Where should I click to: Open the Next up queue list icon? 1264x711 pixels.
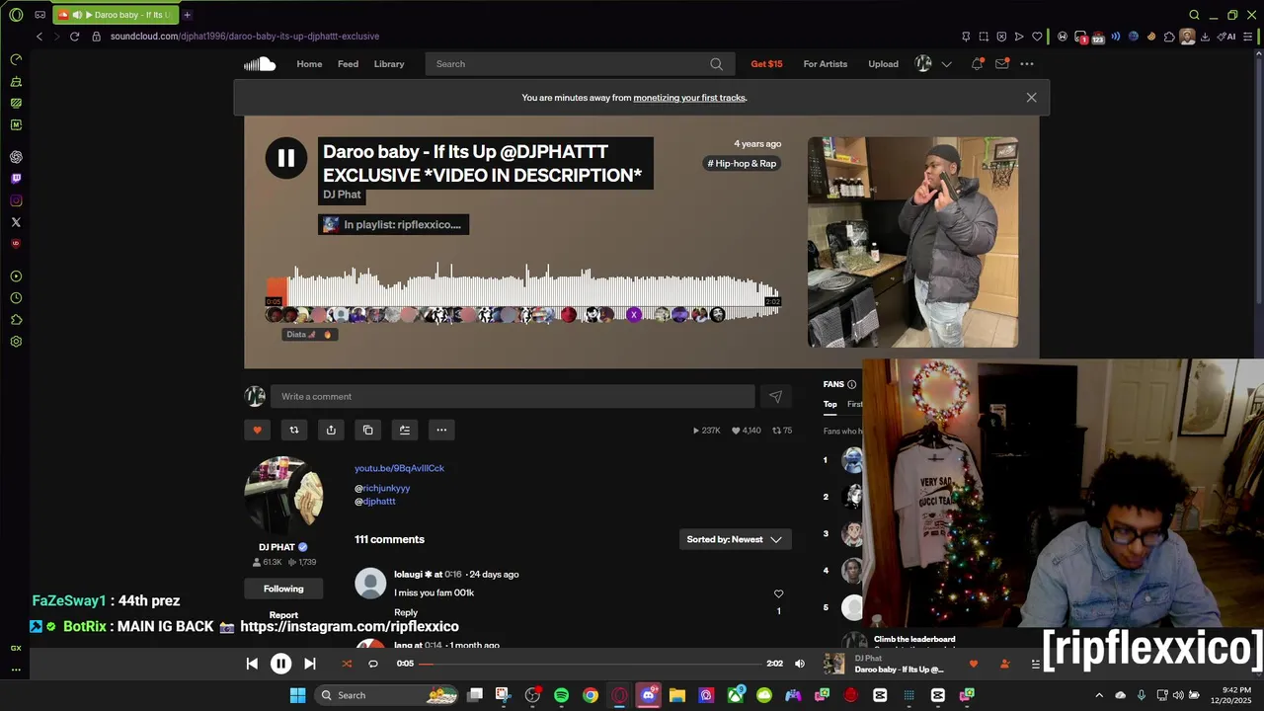[x=1035, y=664]
